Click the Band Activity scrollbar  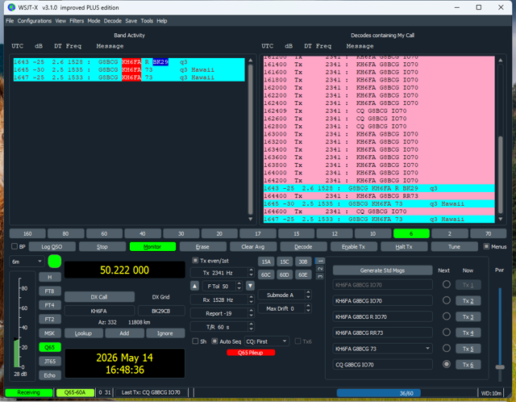[x=251, y=140]
